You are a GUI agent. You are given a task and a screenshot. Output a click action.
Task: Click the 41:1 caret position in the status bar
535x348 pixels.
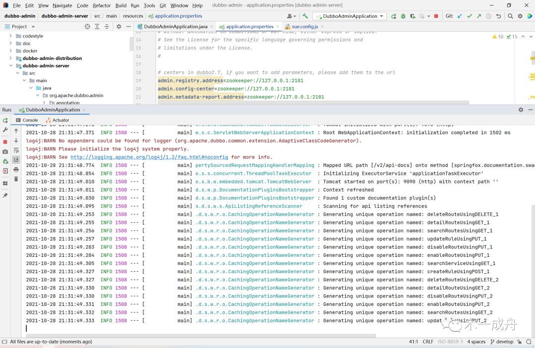414,342
